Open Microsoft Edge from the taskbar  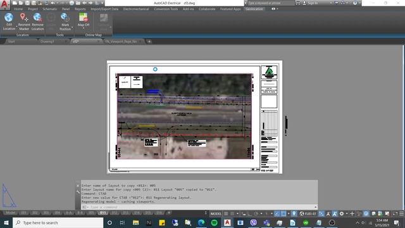(x=201, y=222)
